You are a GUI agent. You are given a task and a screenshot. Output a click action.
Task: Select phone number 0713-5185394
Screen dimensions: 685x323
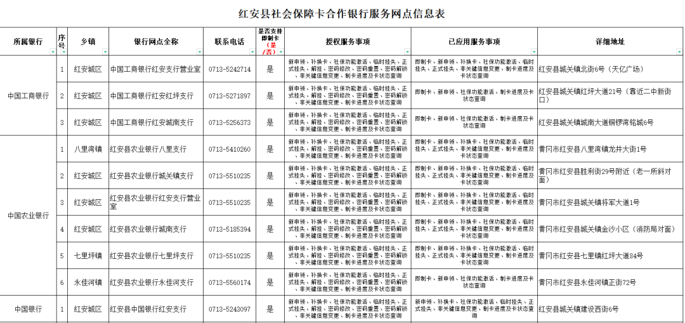click(x=230, y=229)
